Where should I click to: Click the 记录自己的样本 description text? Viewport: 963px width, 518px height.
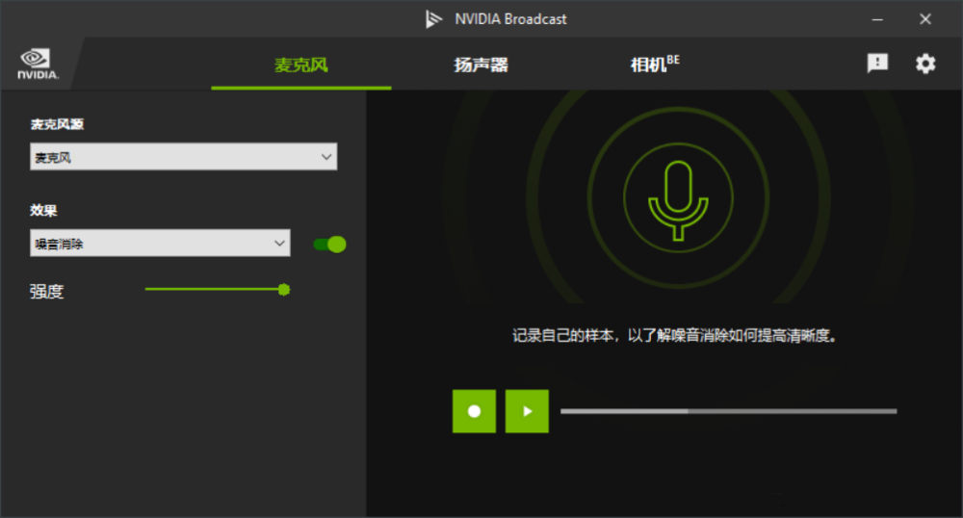click(674, 336)
